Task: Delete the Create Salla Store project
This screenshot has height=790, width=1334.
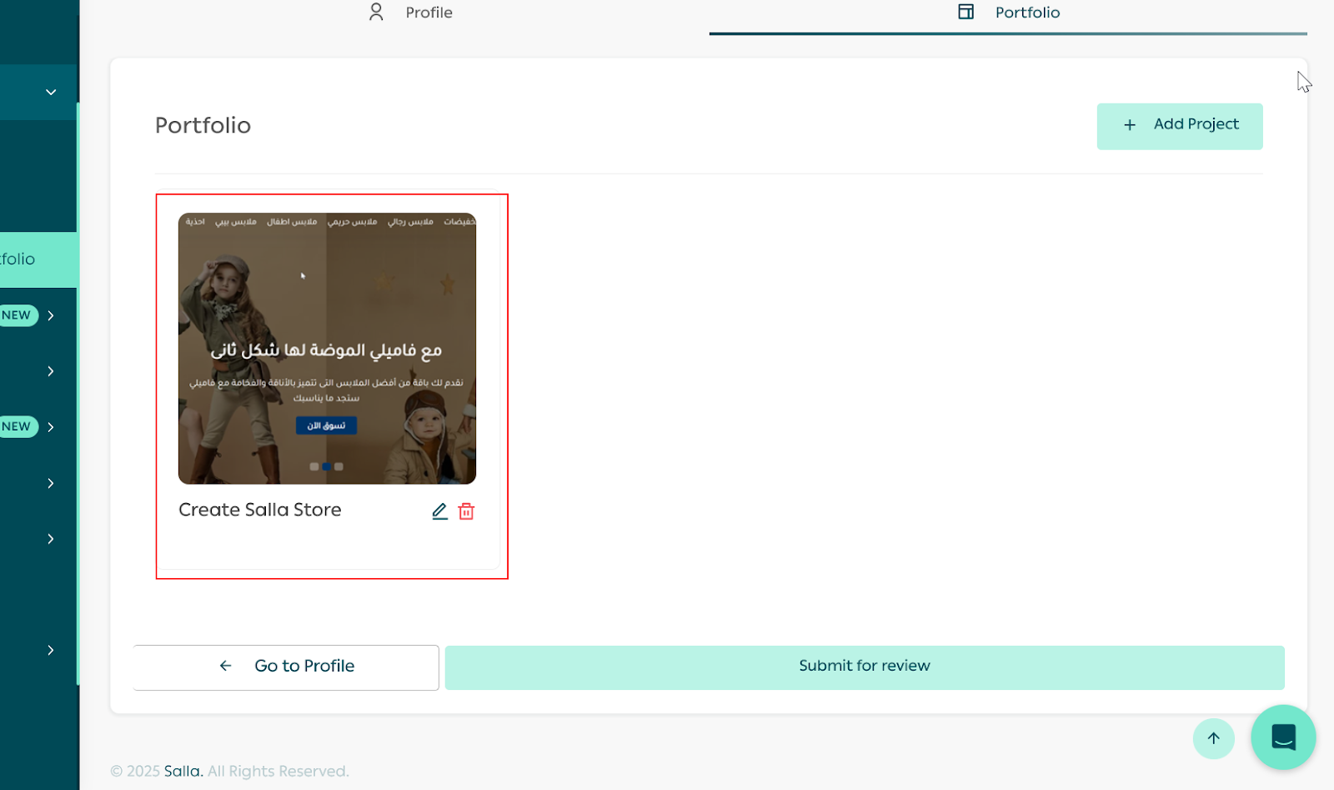Action: tap(466, 511)
